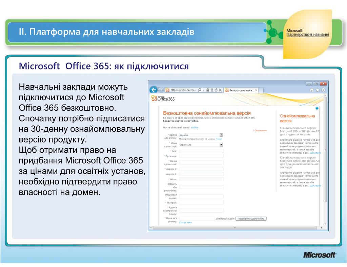347x267 pixels.
Task: Open the 'Мова організації' dropdown
Action: pyautogui.click(x=221, y=144)
